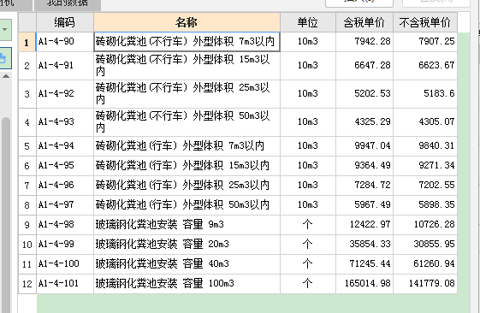Click tax-inclusive price 12422.97
The height and width of the screenshot is (313, 480).
click(364, 225)
